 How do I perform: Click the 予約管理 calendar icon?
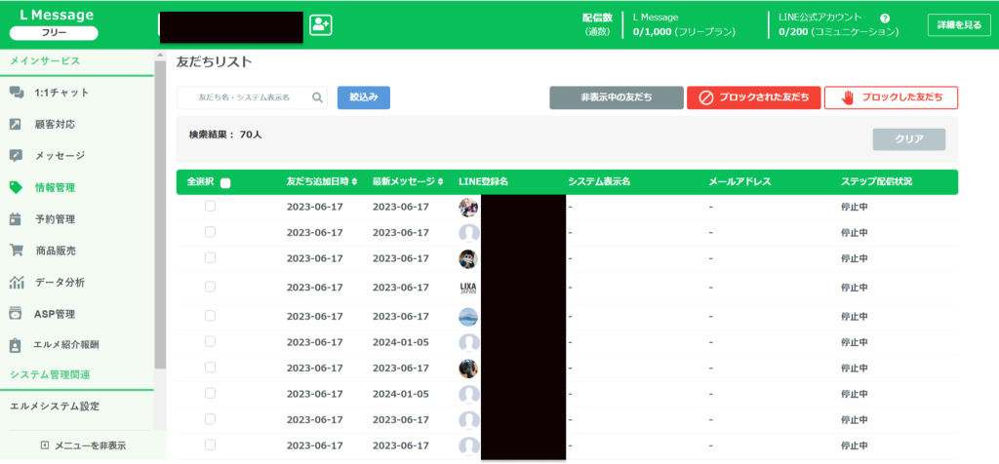point(17,219)
